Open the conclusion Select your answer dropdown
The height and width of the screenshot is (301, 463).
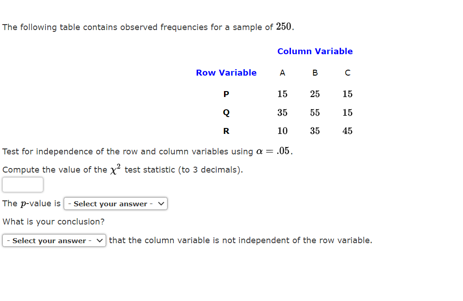coord(54,240)
